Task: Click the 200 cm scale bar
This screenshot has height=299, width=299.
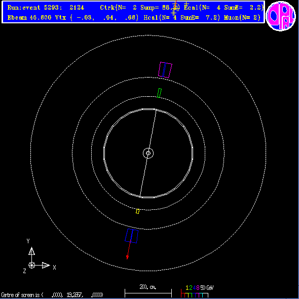Action: (148, 291)
